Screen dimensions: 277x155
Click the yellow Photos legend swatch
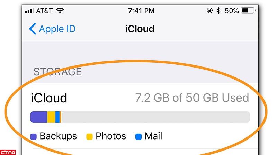pos(89,136)
